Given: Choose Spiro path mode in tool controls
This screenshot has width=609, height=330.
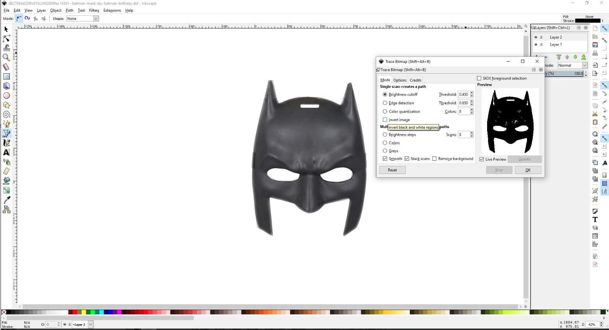Looking at the screenshot, I should [x=27, y=18].
